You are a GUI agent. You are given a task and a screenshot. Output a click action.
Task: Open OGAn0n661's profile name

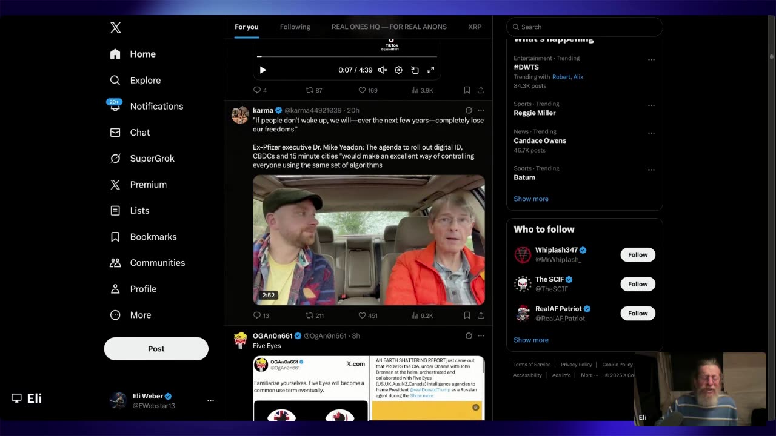(273, 335)
